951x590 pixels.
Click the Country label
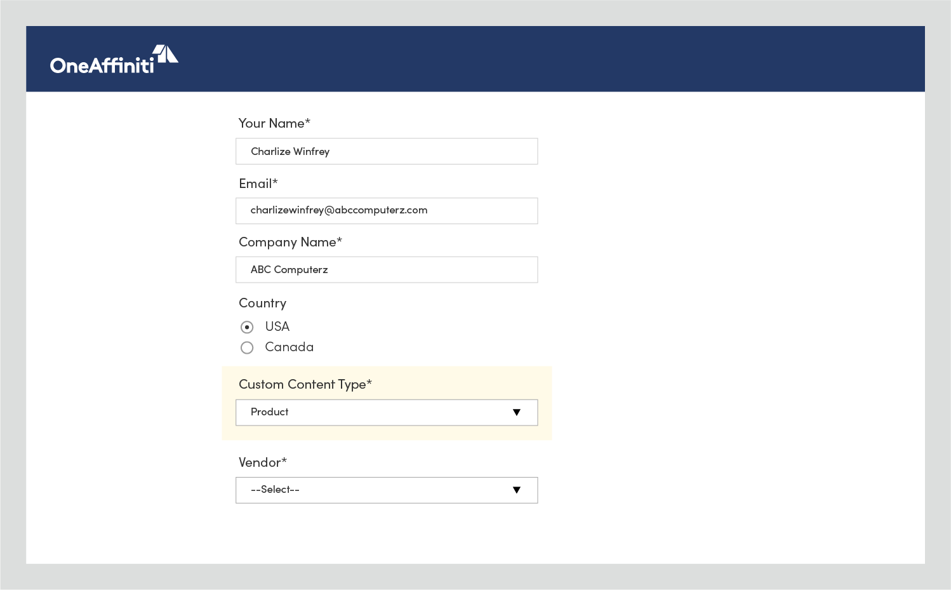pyautogui.click(x=263, y=304)
